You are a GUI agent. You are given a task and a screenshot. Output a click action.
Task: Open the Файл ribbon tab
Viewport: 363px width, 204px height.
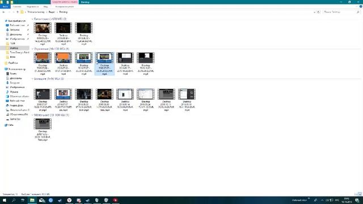click(5, 7)
